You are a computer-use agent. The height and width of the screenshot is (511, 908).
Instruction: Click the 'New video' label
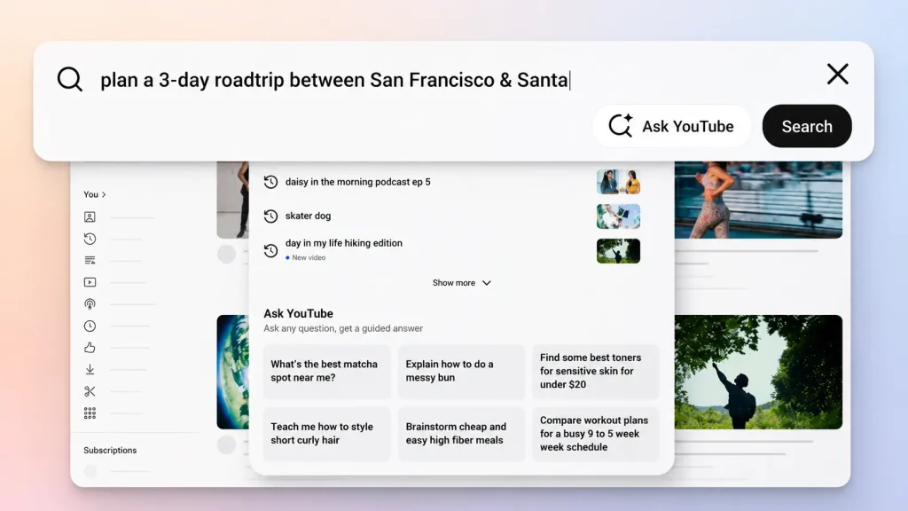(x=309, y=258)
